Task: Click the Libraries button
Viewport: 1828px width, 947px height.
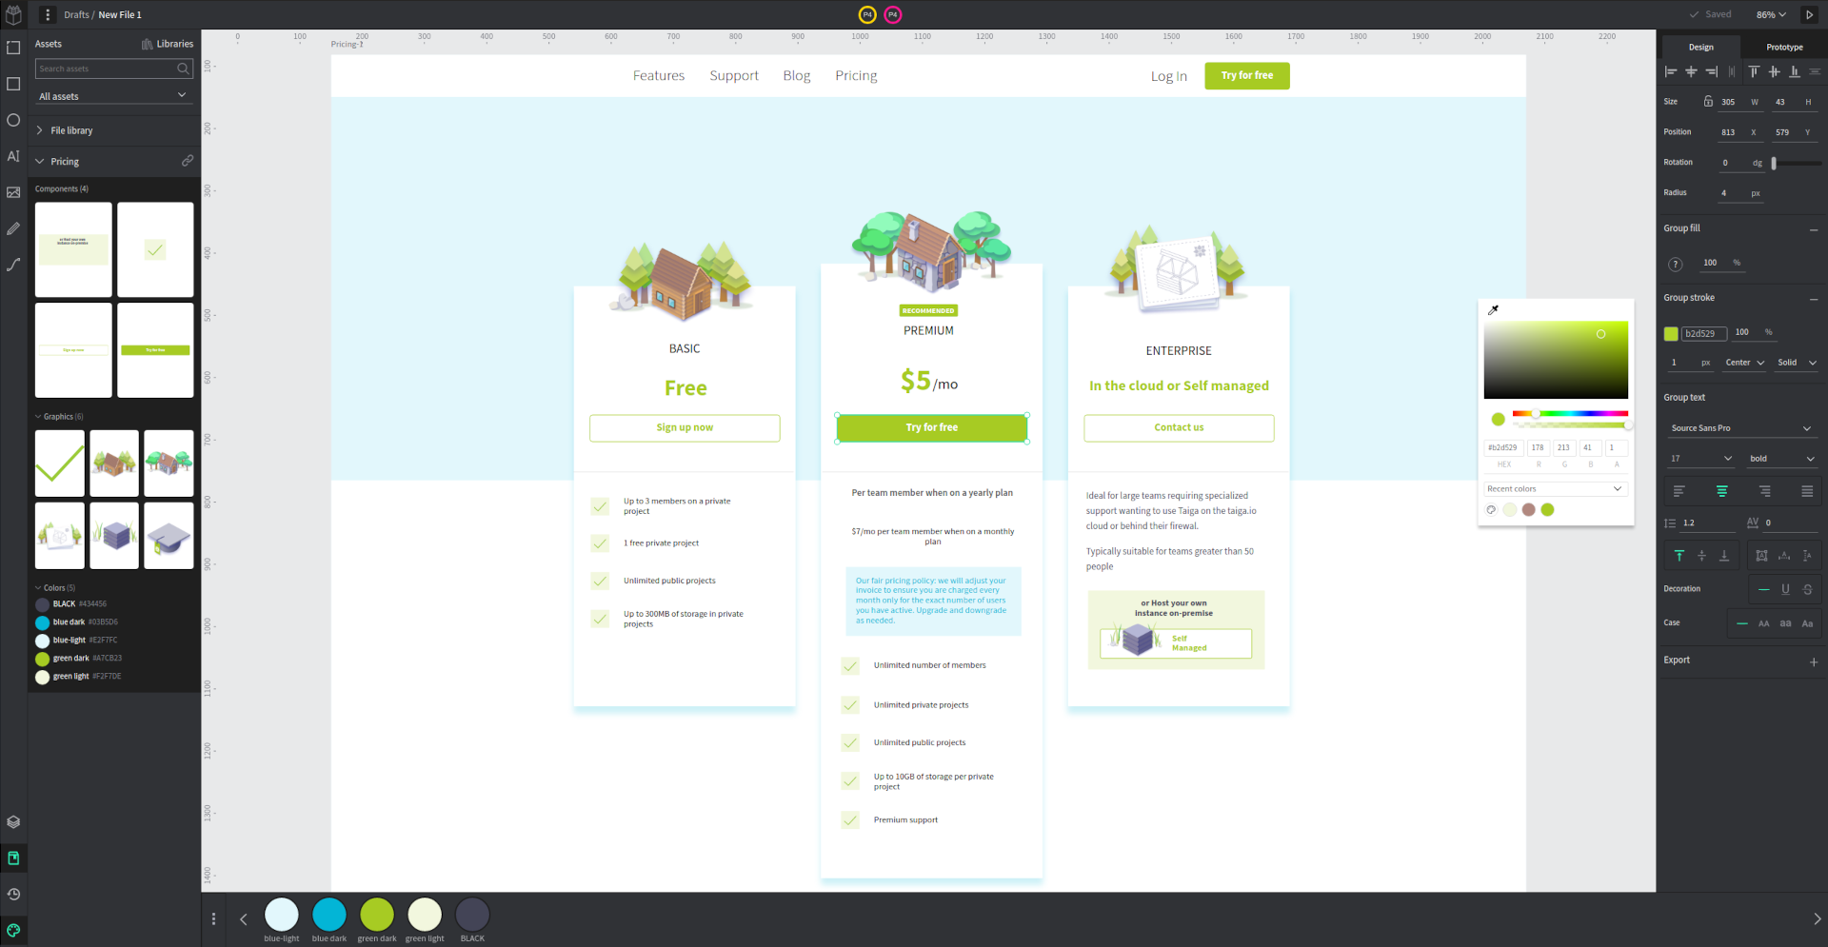Action: coord(168,44)
